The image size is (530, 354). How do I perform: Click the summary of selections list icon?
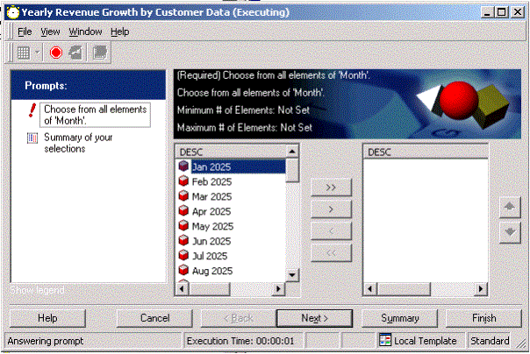pyautogui.click(x=32, y=138)
